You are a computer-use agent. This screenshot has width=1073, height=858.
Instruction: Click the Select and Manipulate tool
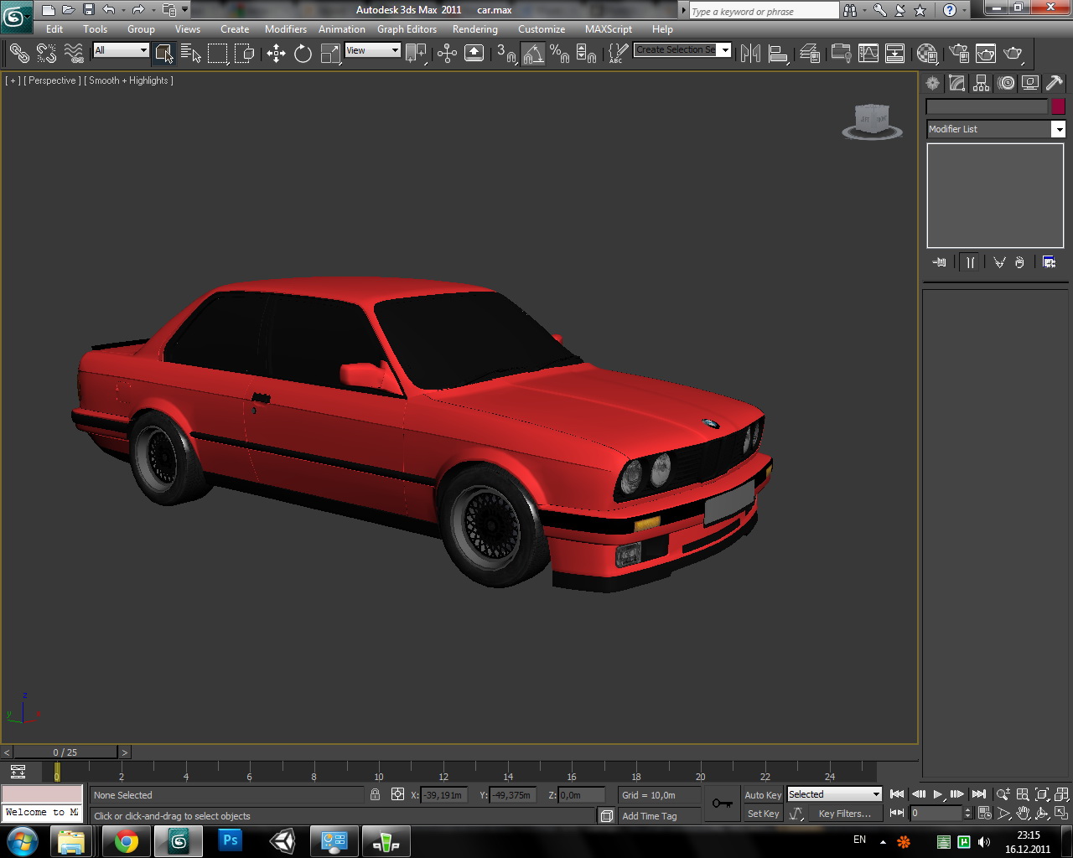(447, 54)
